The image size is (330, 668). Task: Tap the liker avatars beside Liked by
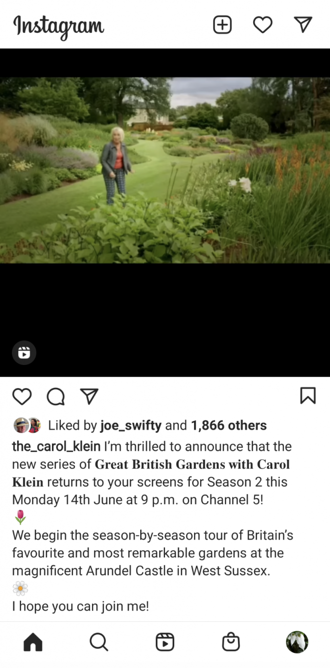(x=27, y=425)
